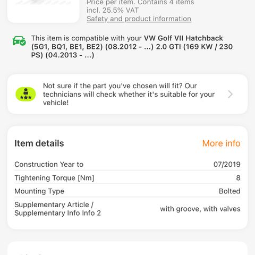Expand technician fit-check card via chevron

pyautogui.click(x=230, y=94)
